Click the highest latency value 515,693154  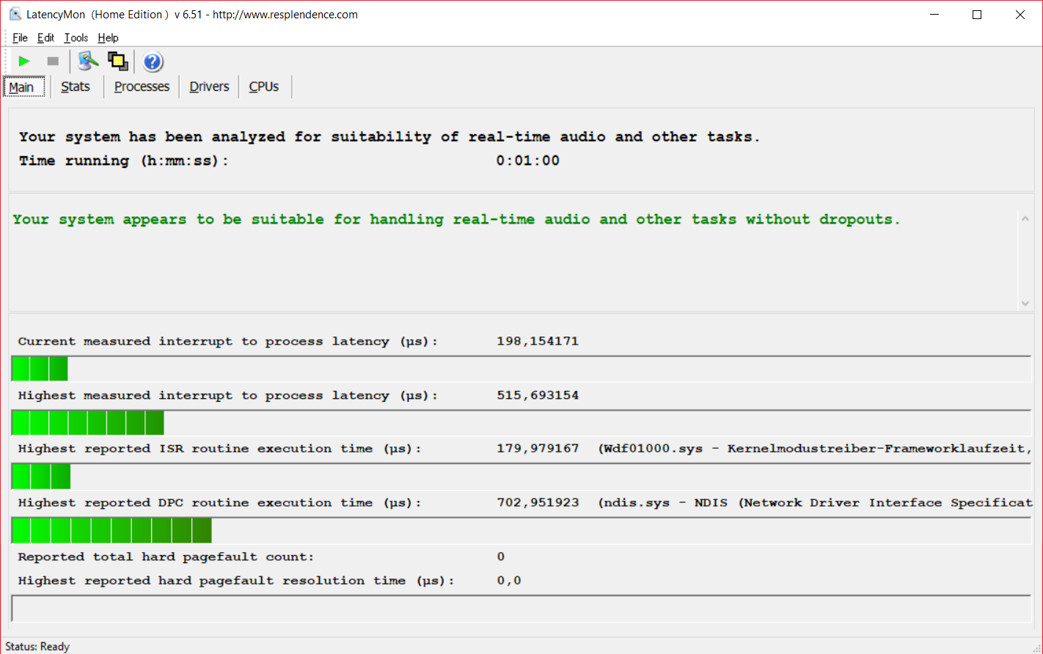pos(538,395)
